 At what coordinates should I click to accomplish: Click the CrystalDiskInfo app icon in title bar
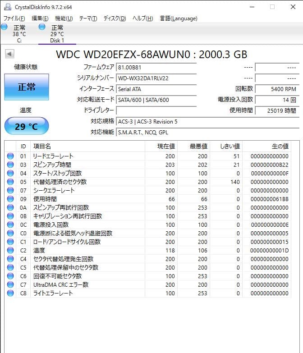(x=7, y=7)
